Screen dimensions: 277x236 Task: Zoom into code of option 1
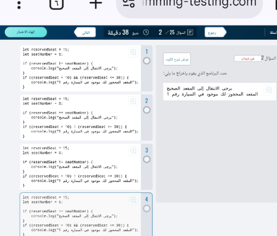133,52
